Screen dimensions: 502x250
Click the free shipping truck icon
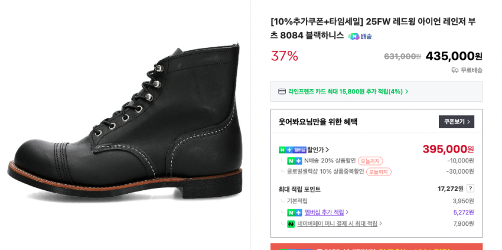tap(455, 70)
